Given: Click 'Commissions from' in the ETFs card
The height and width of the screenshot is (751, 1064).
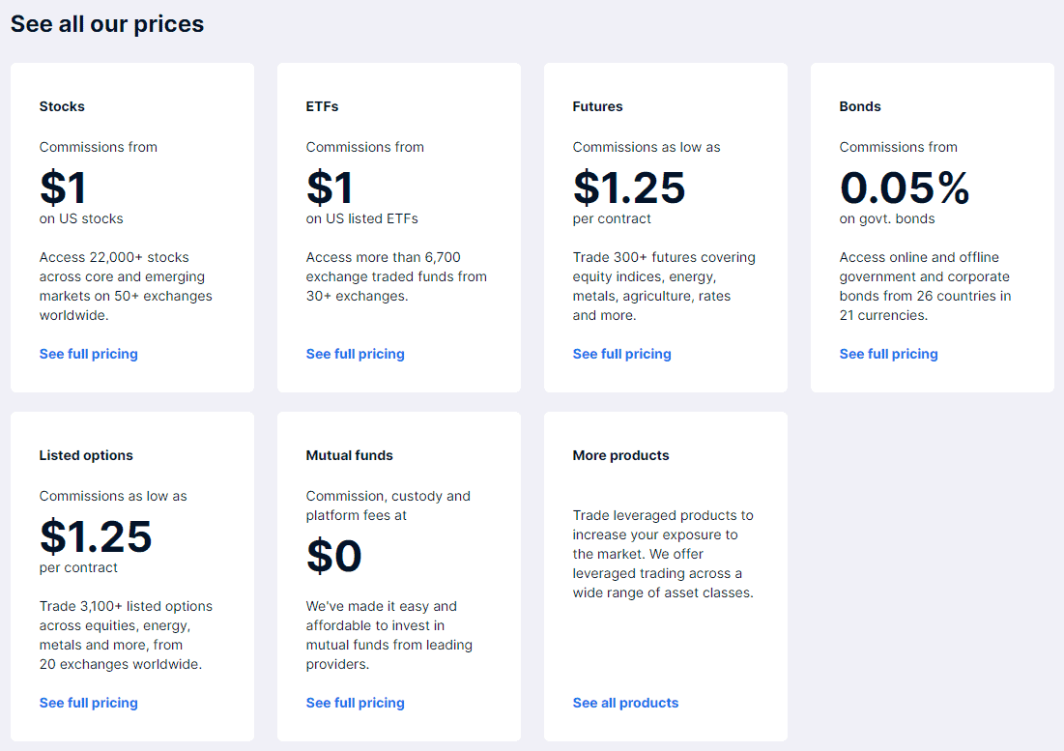Looking at the screenshot, I should pos(365,147).
